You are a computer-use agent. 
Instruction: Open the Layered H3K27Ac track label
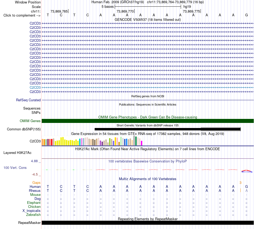[x=17, y=153]
